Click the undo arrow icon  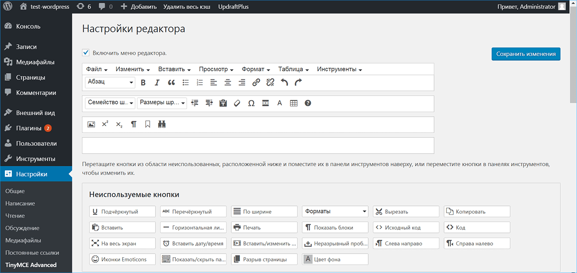point(284,82)
